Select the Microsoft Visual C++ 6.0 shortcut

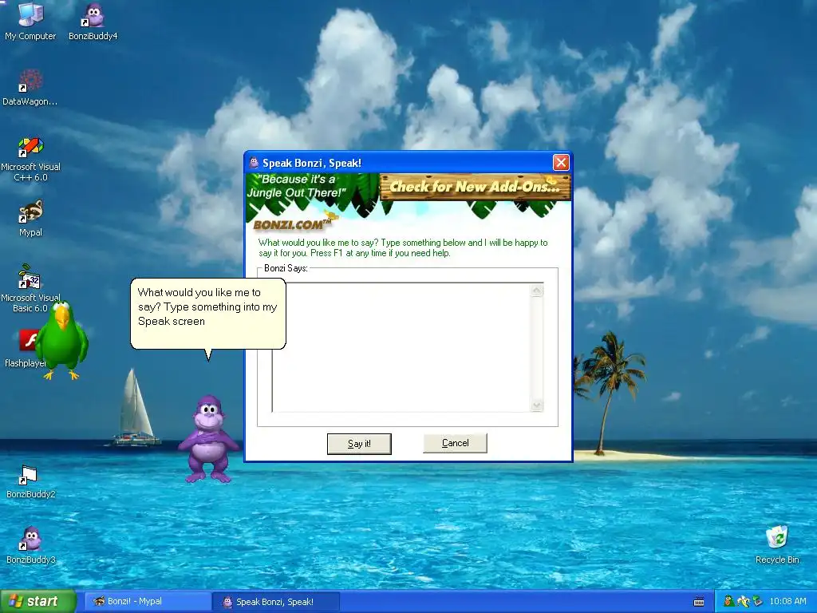tap(31, 159)
